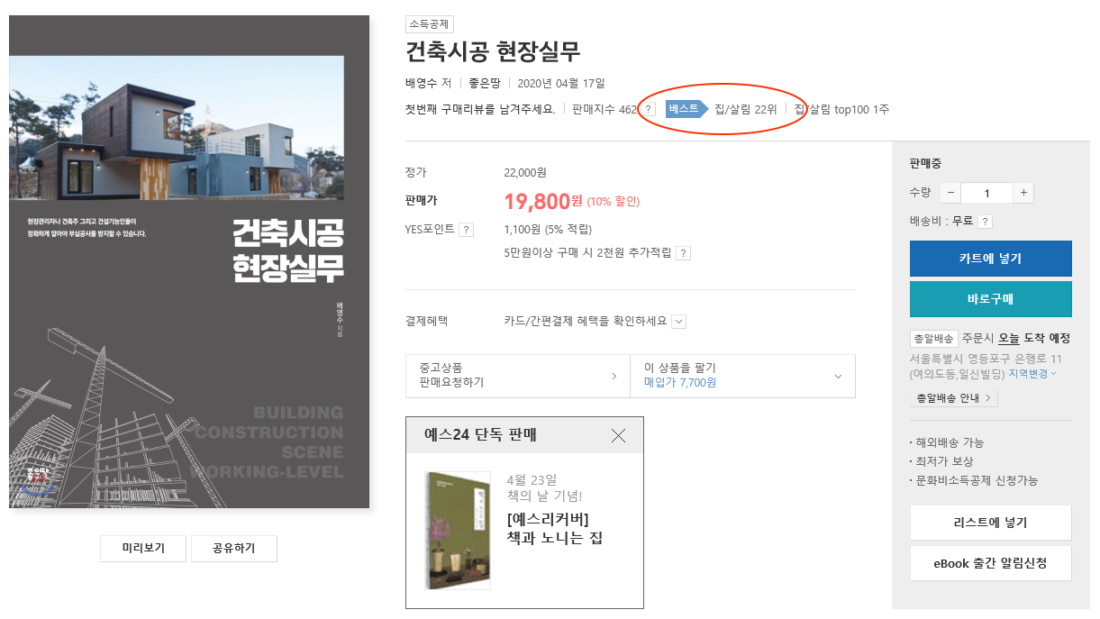This screenshot has height=619, width=1100.
Task: Click the 바로구매 button
Action: pyautogui.click(x=991, y=299)
